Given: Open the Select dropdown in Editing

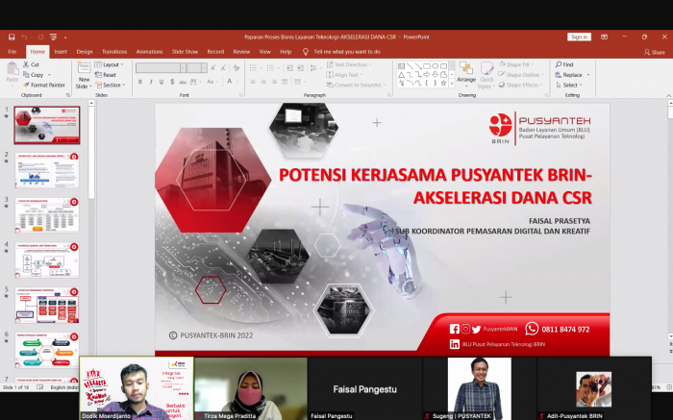Looking at the screenshot, I should pos(569,85).
